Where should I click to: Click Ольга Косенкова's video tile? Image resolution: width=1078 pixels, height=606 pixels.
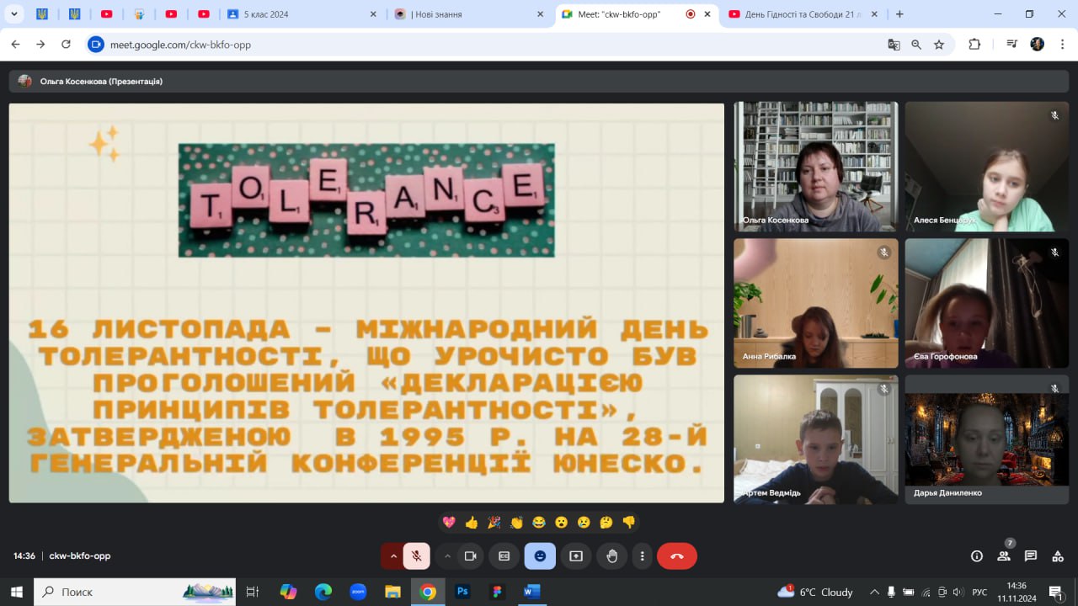tap(815, 167)
